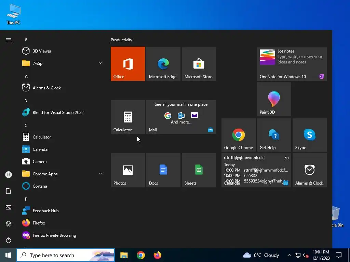The width and height of the screenshot is (350, 262).
Task: Show hidden system tray icons
Action: coord(289,255)
